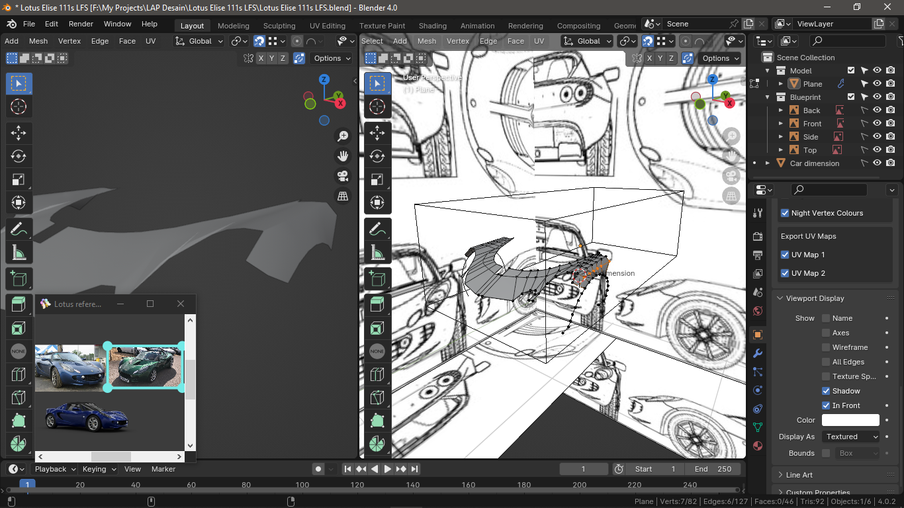Expand the Car dimension item in outliner
Image resolution: width=904 pixels, height=508 pixels.
tap(768, 163)
